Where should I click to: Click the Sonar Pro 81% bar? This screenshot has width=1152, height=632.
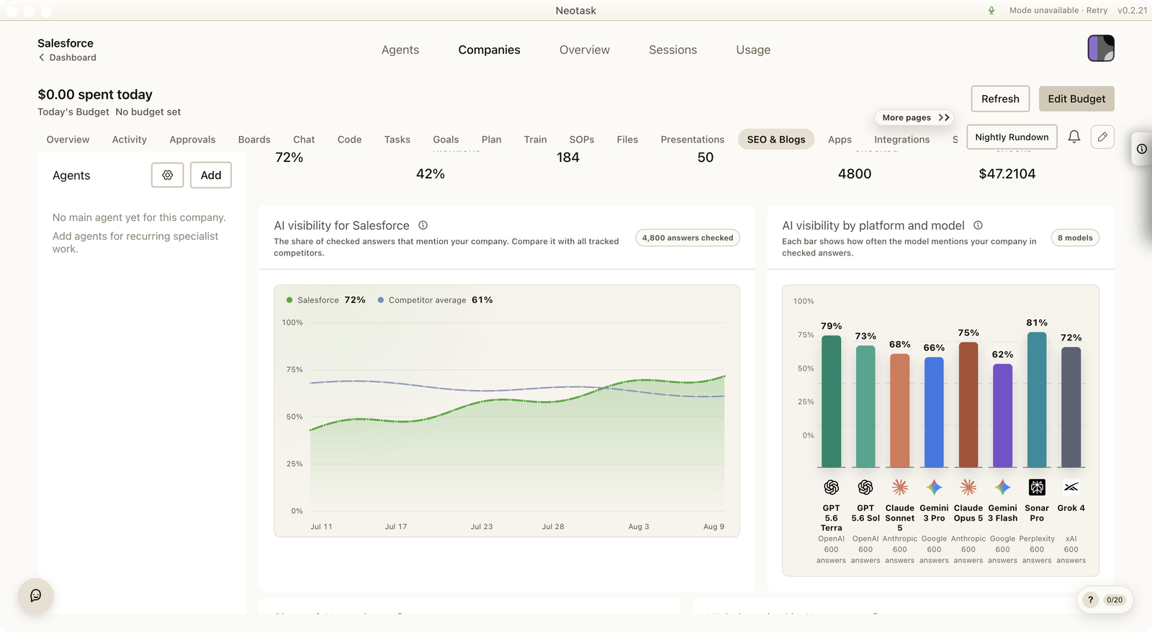[1037, 400]
